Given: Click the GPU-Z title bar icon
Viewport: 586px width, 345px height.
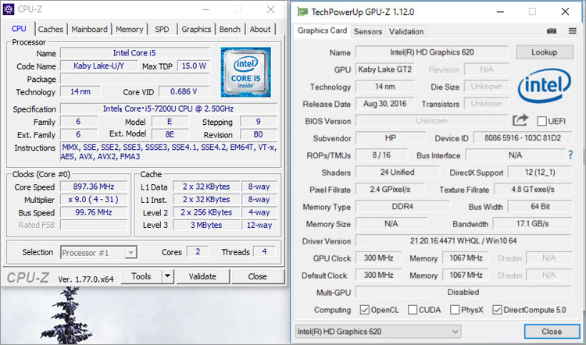Looking at the screenshot, I should [x=302, y=12].
